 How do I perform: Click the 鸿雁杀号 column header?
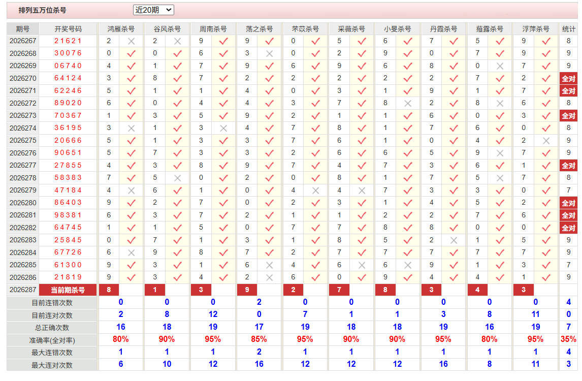tap(121, 29)
